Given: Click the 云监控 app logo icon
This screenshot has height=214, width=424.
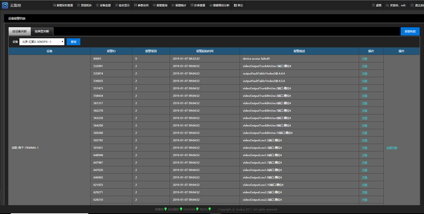Looking at the screenshot, I should (x=5, y=5).
